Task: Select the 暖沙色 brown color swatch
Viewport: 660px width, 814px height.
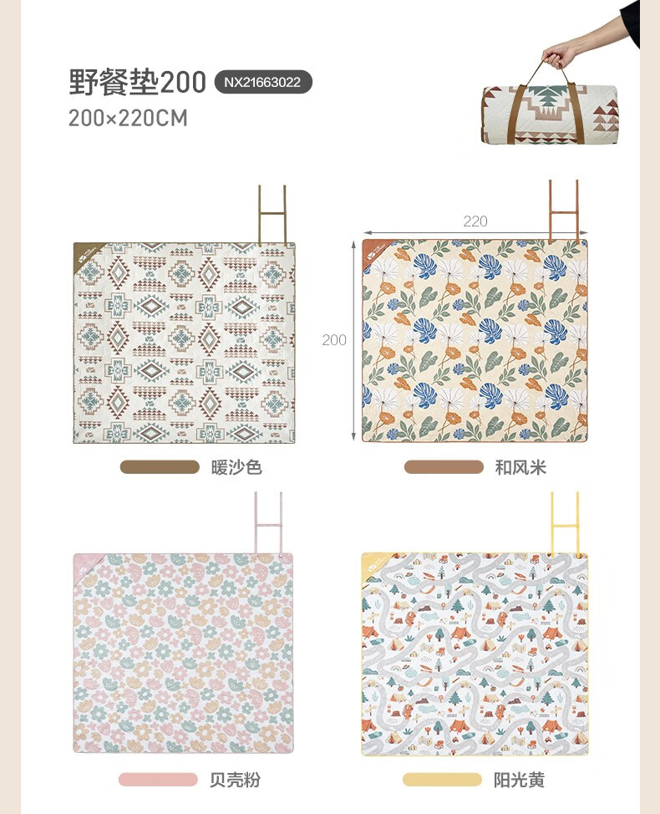Action: click(x=160, y=467)
